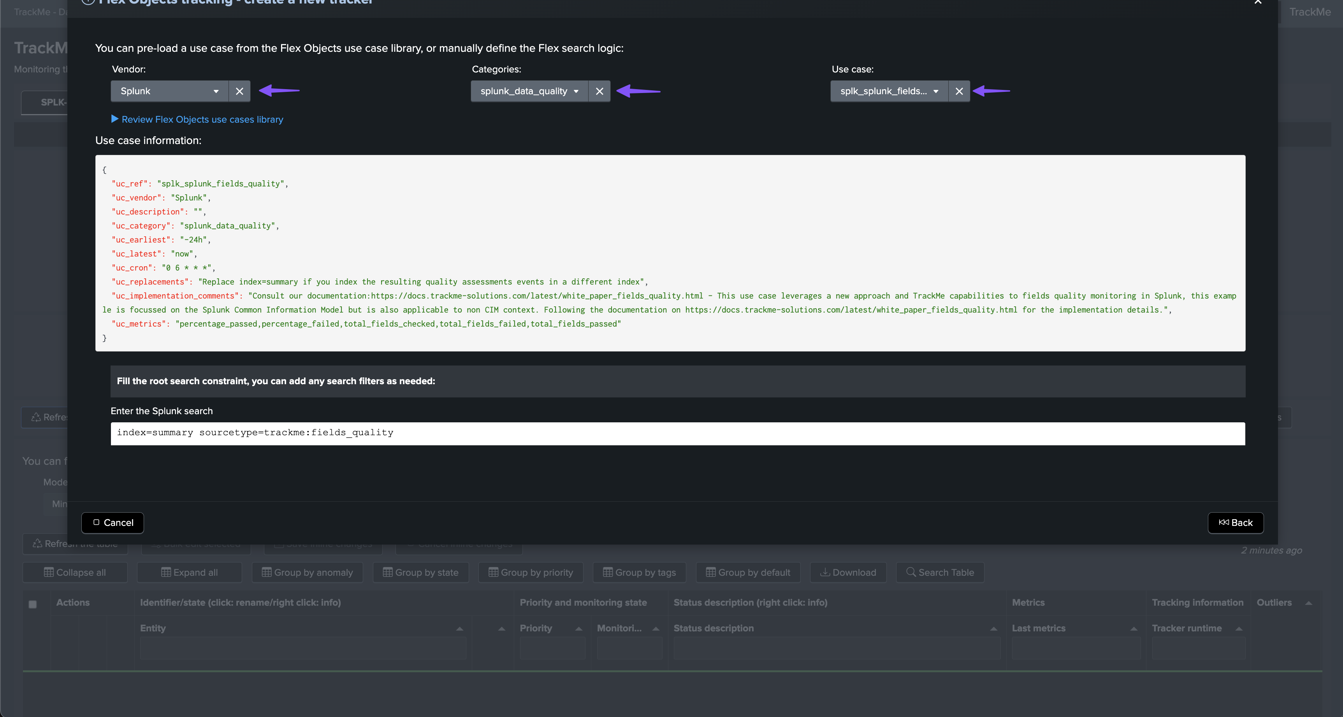The image size is (1343, 717).
Task: Click Group by anomaly button
Action: [x=307, y=572]
